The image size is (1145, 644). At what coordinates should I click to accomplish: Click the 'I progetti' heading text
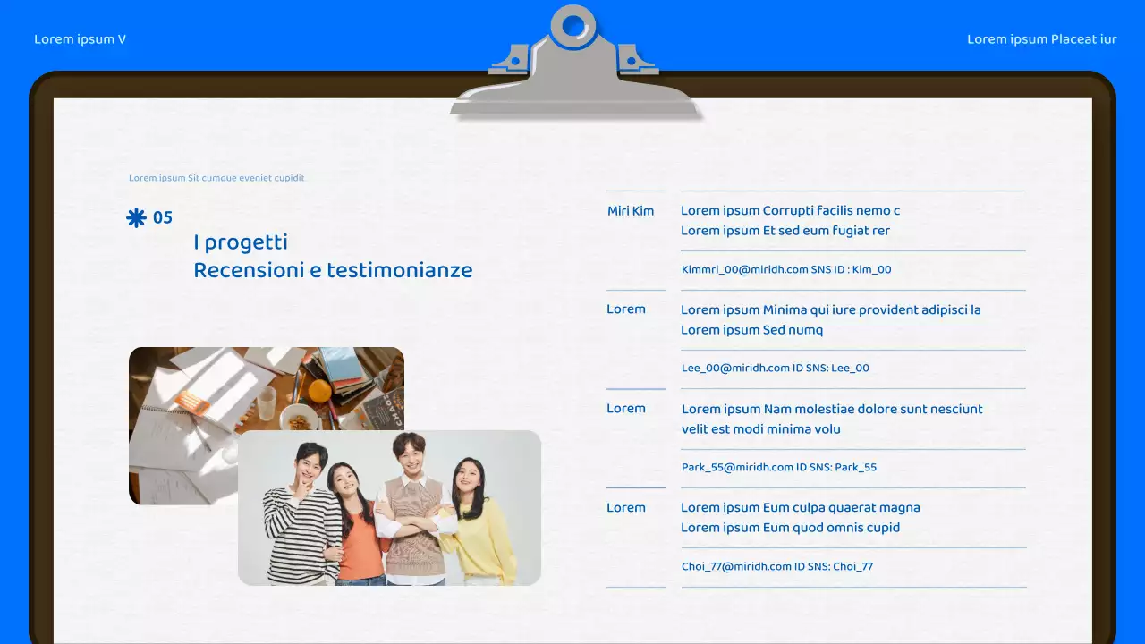point(241,242)
